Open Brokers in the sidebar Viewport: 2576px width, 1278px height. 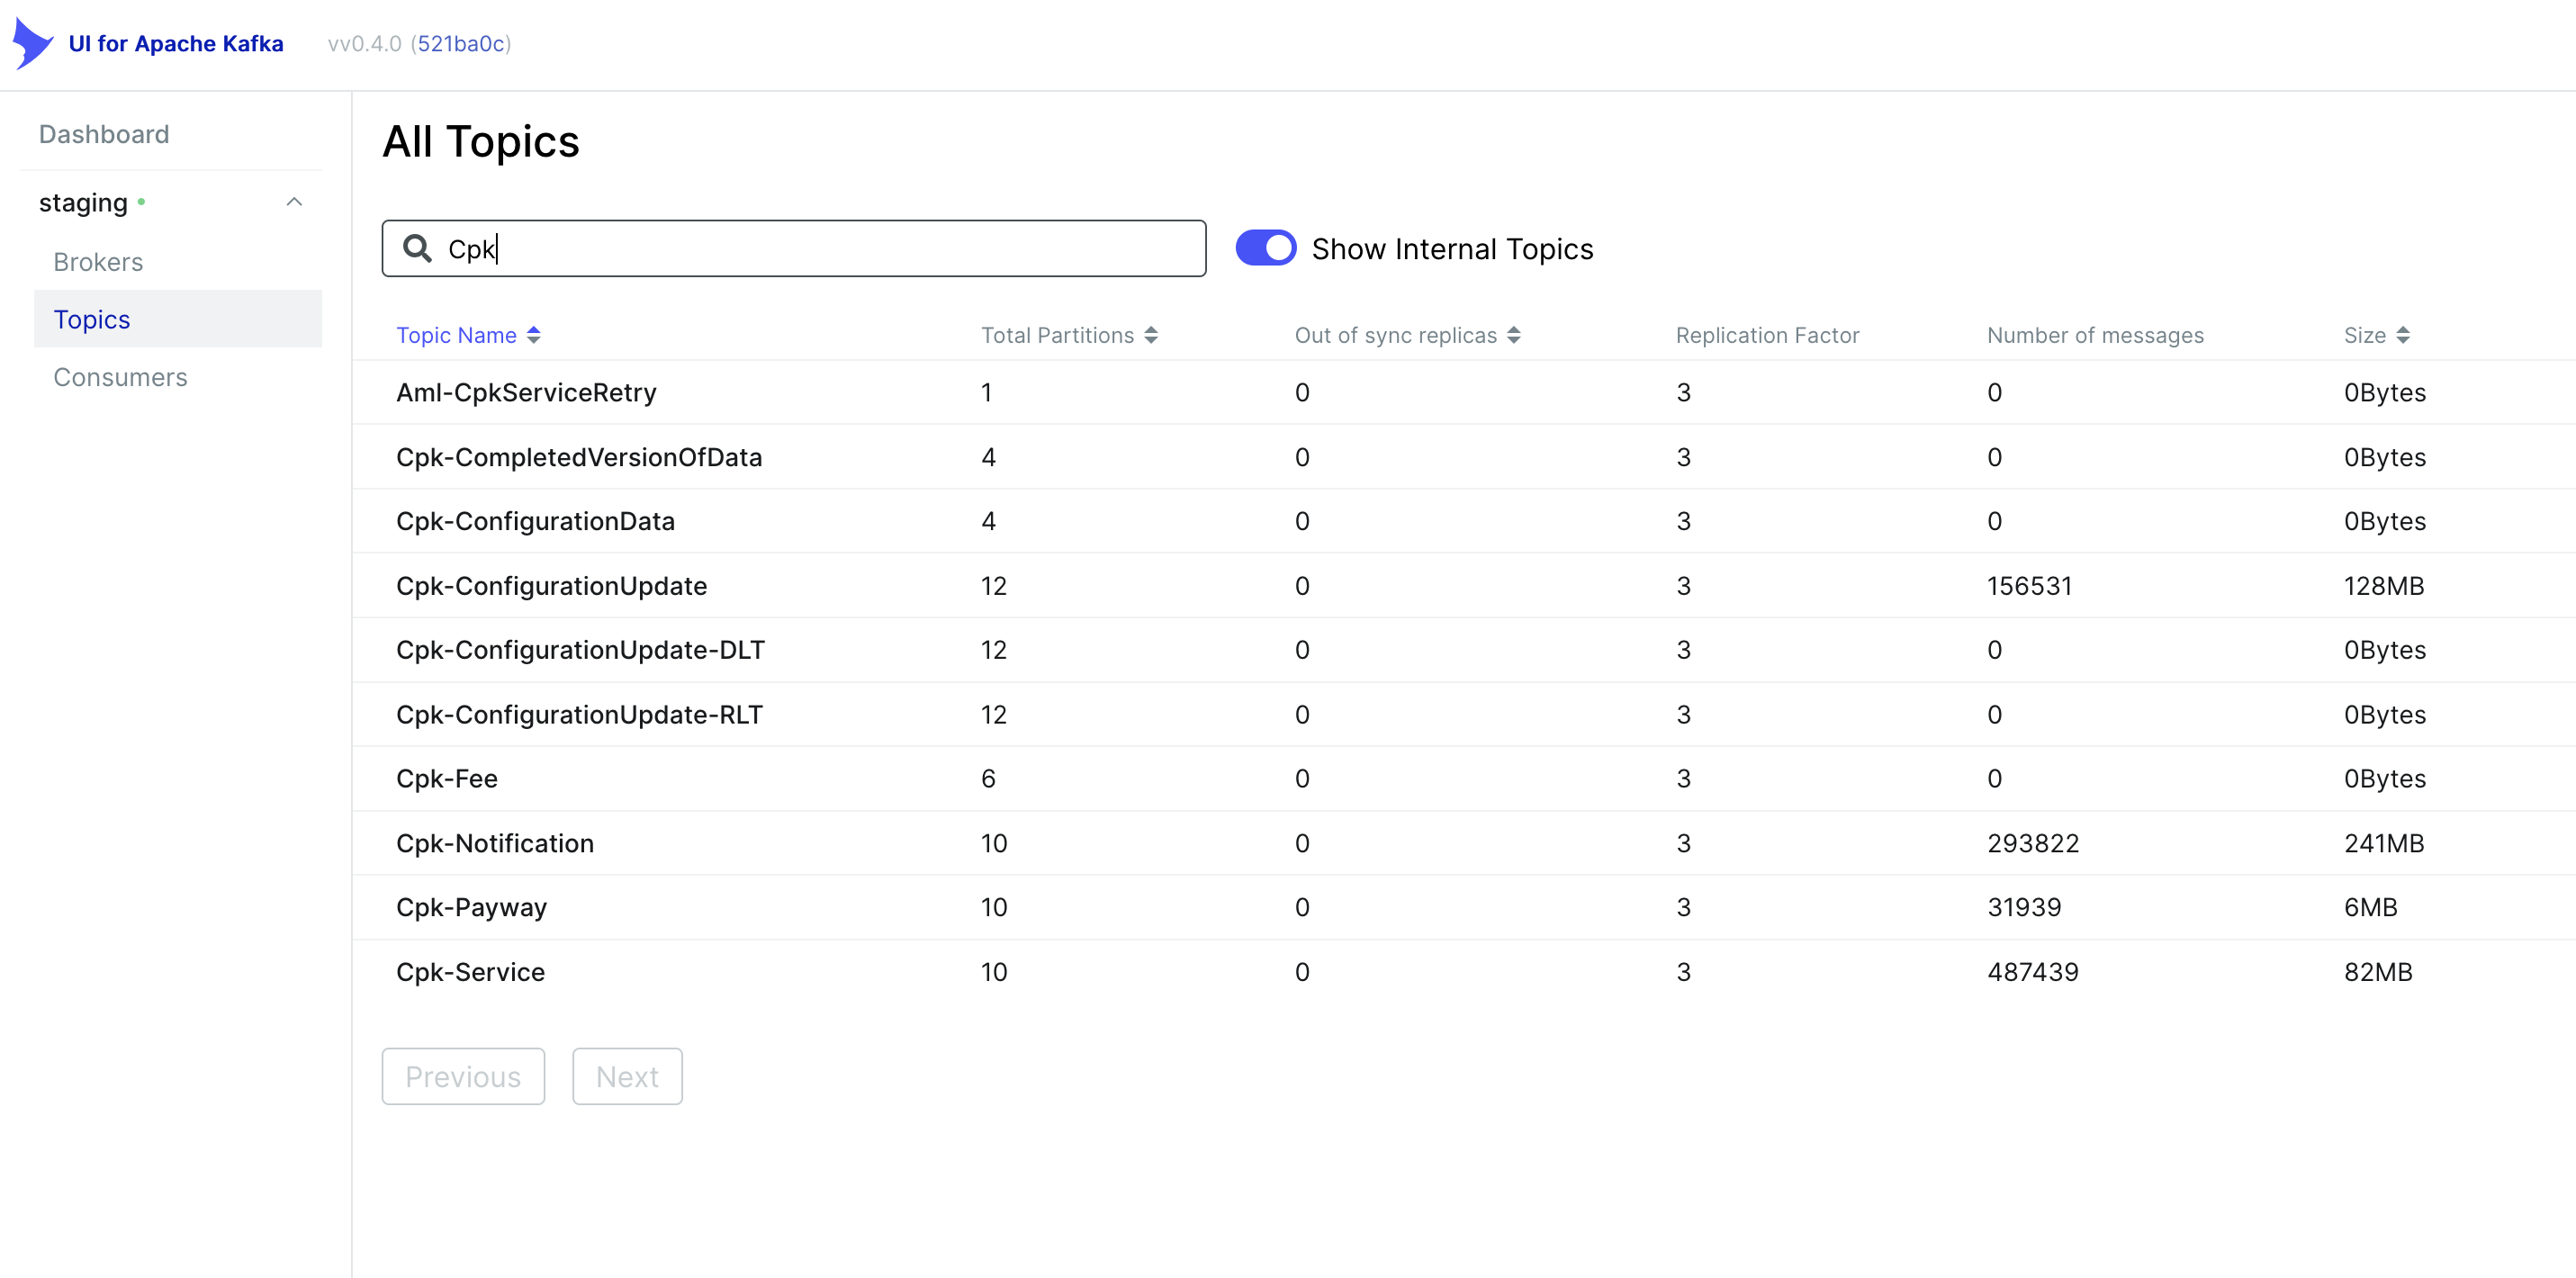98,262
